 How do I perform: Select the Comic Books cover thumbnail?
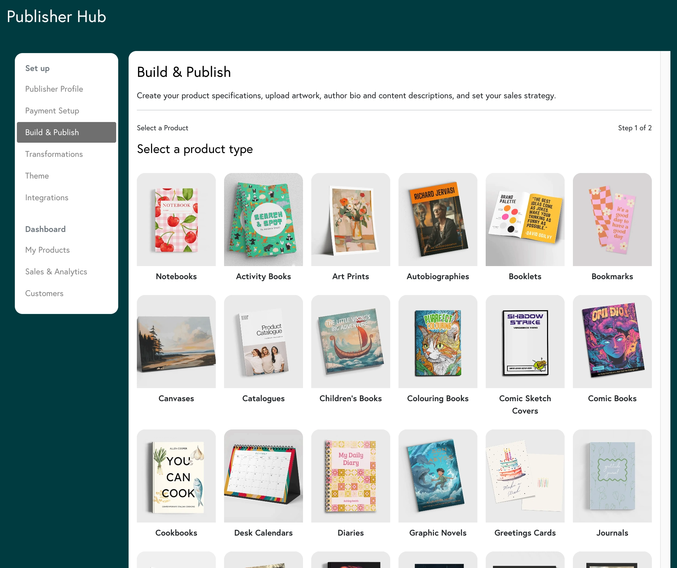pyautogui.click(x=612, y=342)
